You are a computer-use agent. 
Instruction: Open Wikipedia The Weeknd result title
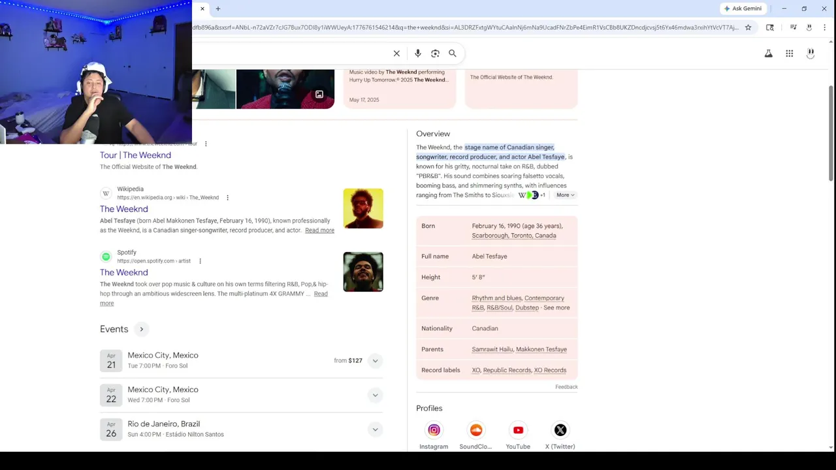tap(124, 209)
